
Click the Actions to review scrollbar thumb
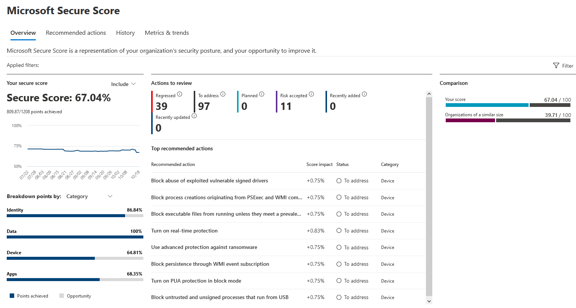click(429, 197)
